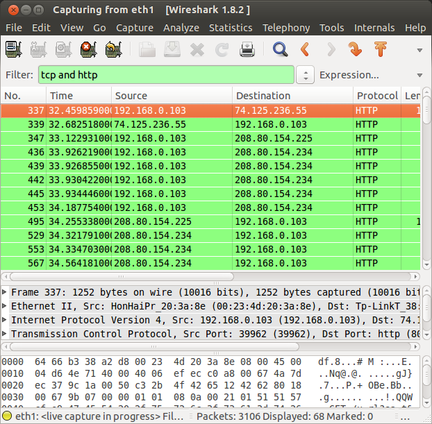Jump to the first packet icon

click(x=381, y=49)
